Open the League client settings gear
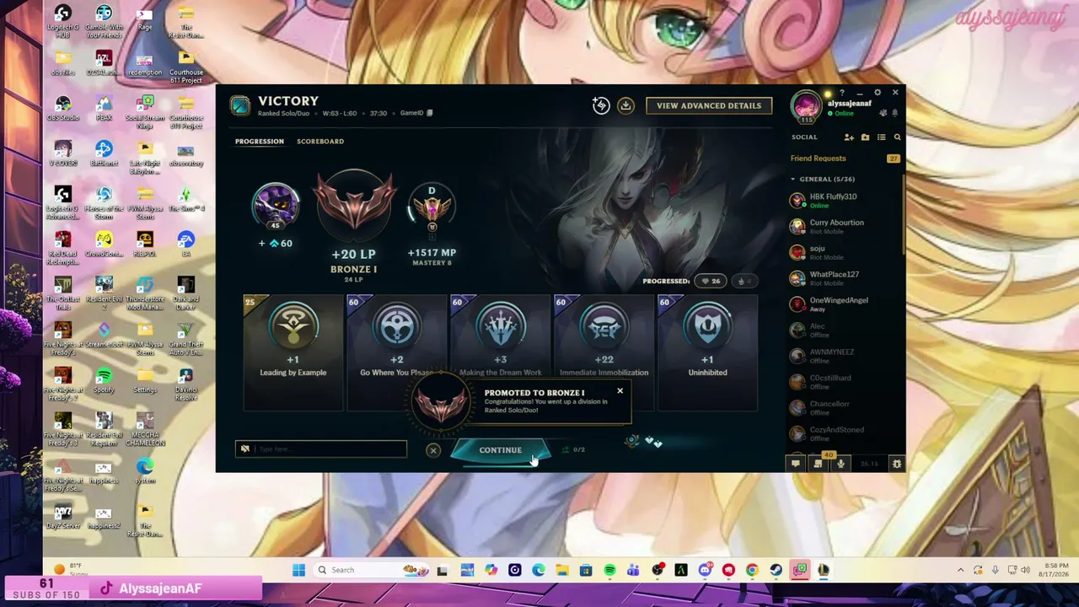The width and height of the screenshot is (1079, 607). (x=878, y=93)
